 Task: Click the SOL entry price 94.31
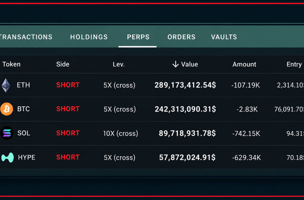pyautogui.click(x=295, y=134)
